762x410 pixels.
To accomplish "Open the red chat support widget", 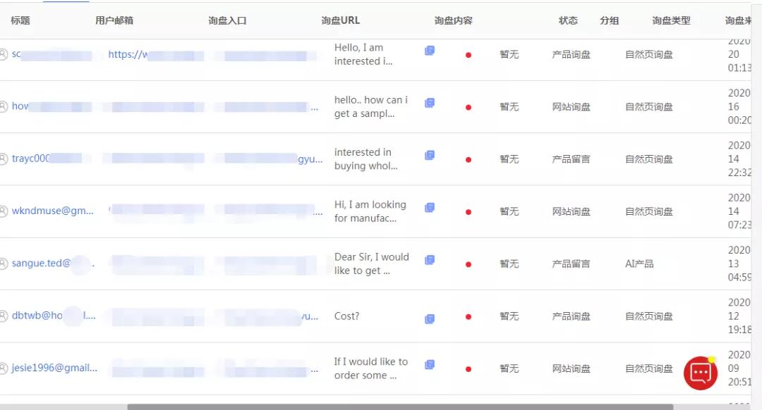I will point(700,373).
